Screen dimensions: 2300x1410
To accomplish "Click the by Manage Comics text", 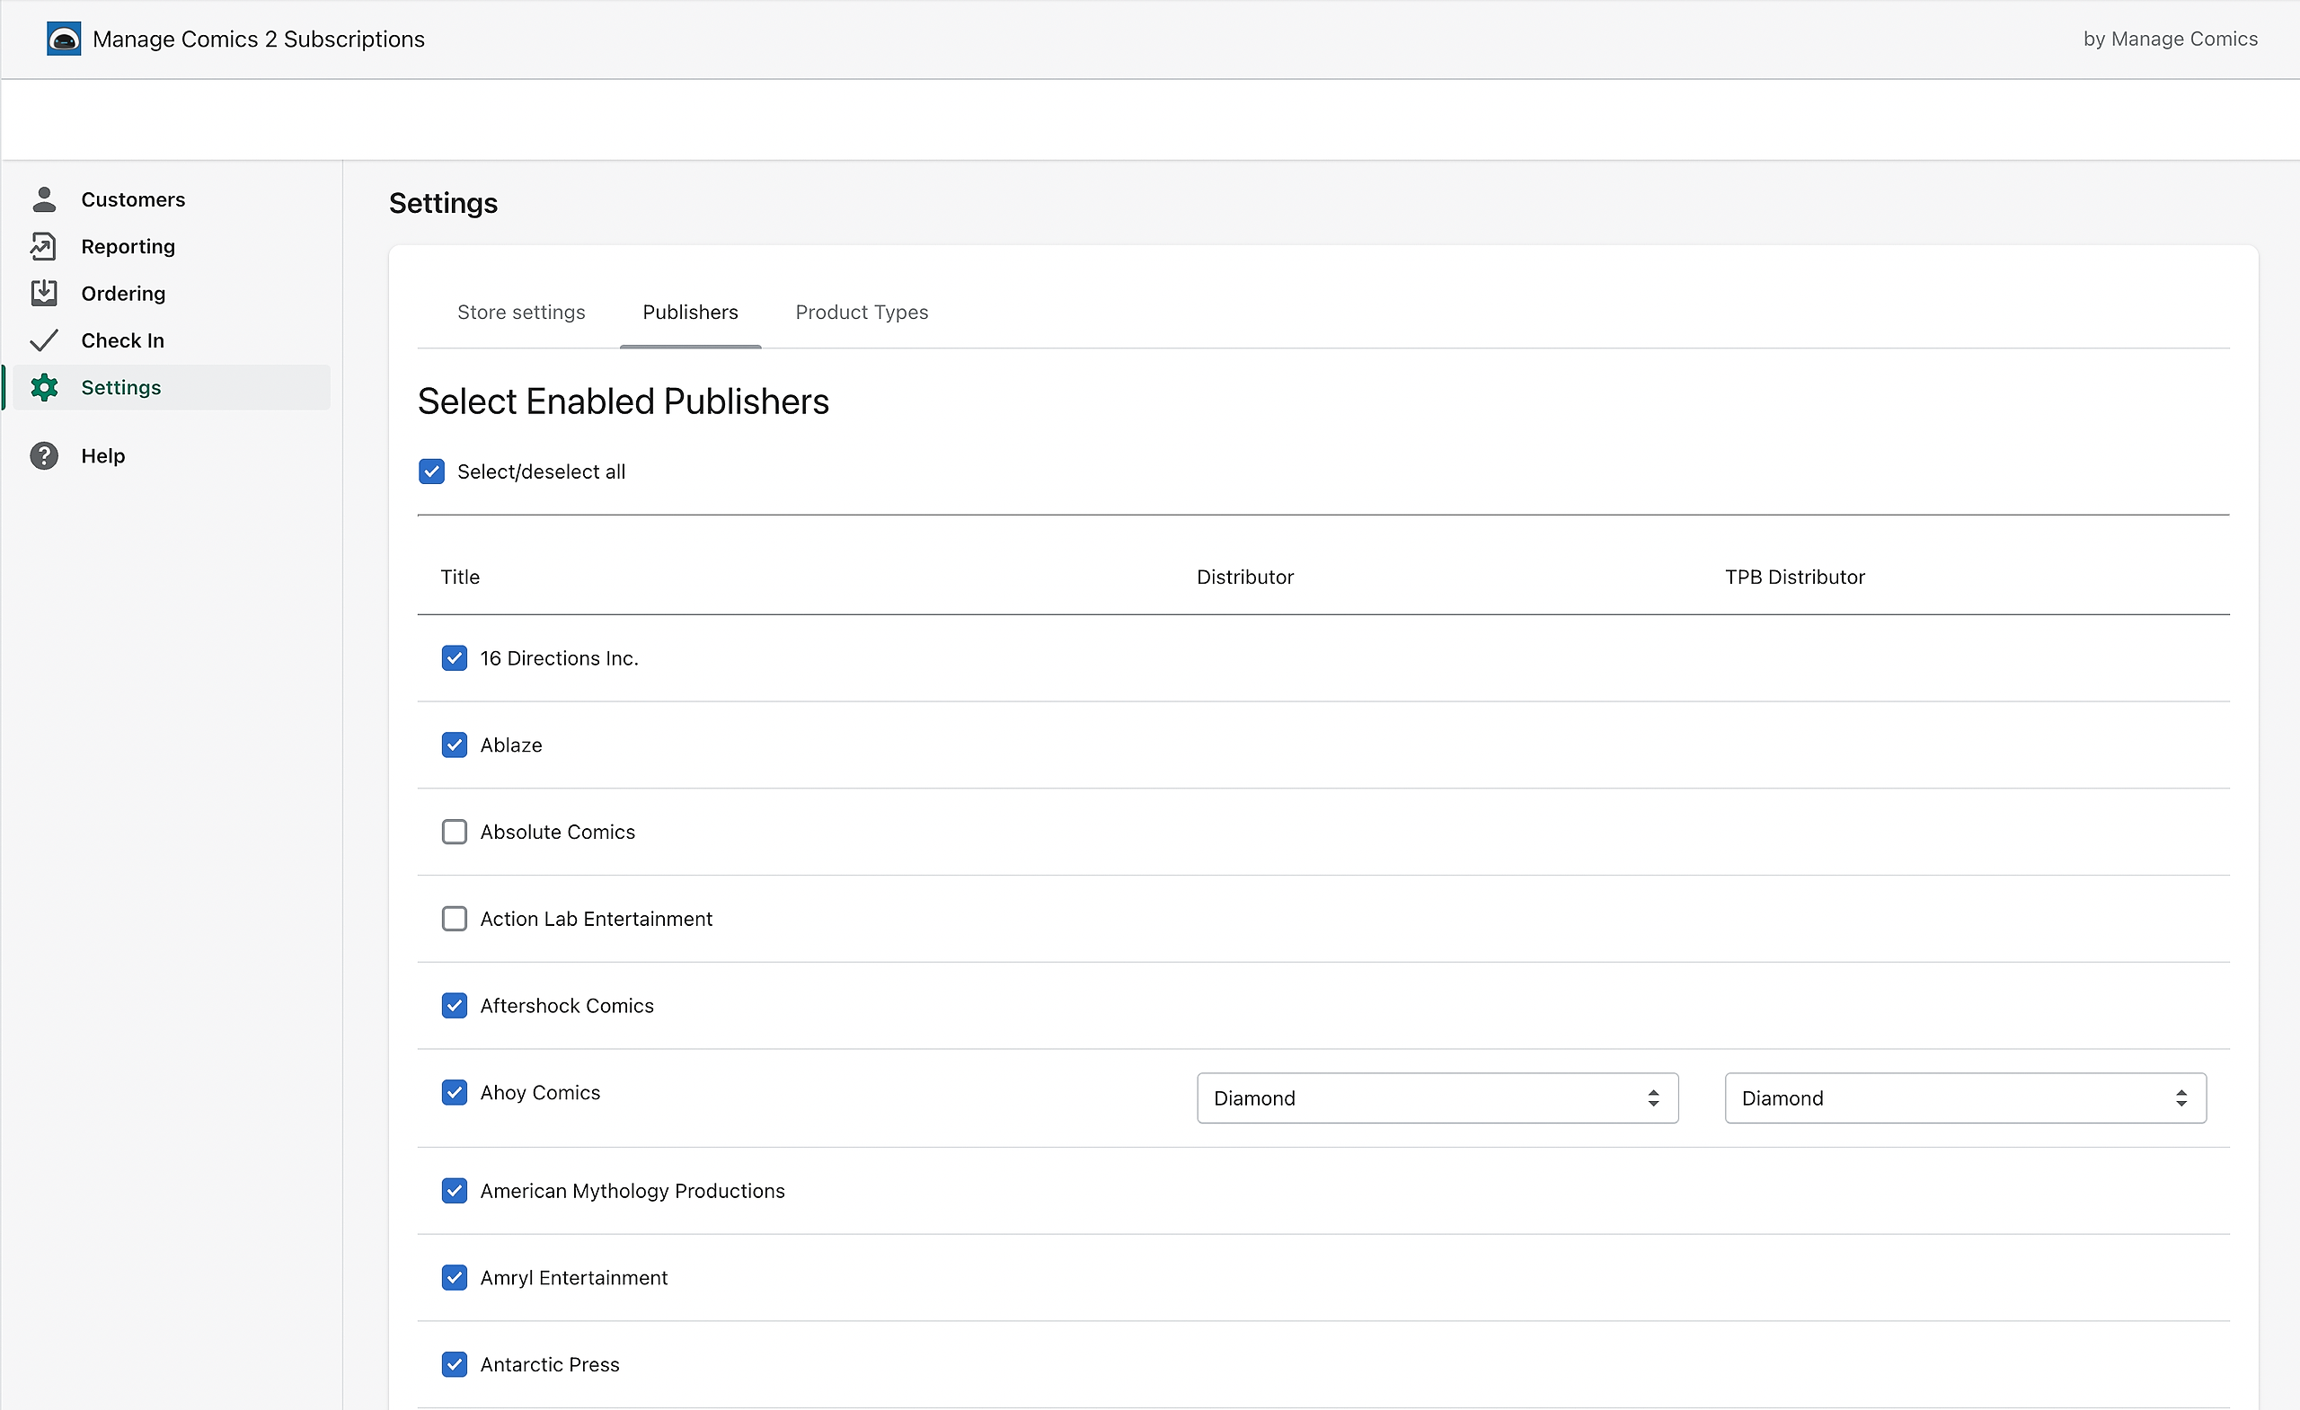I will pos(2170,40).
